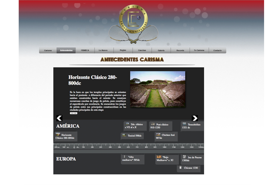
Task: Select the Tenochtitlan 1321 dc marker
Action: [x=192, y=126]
